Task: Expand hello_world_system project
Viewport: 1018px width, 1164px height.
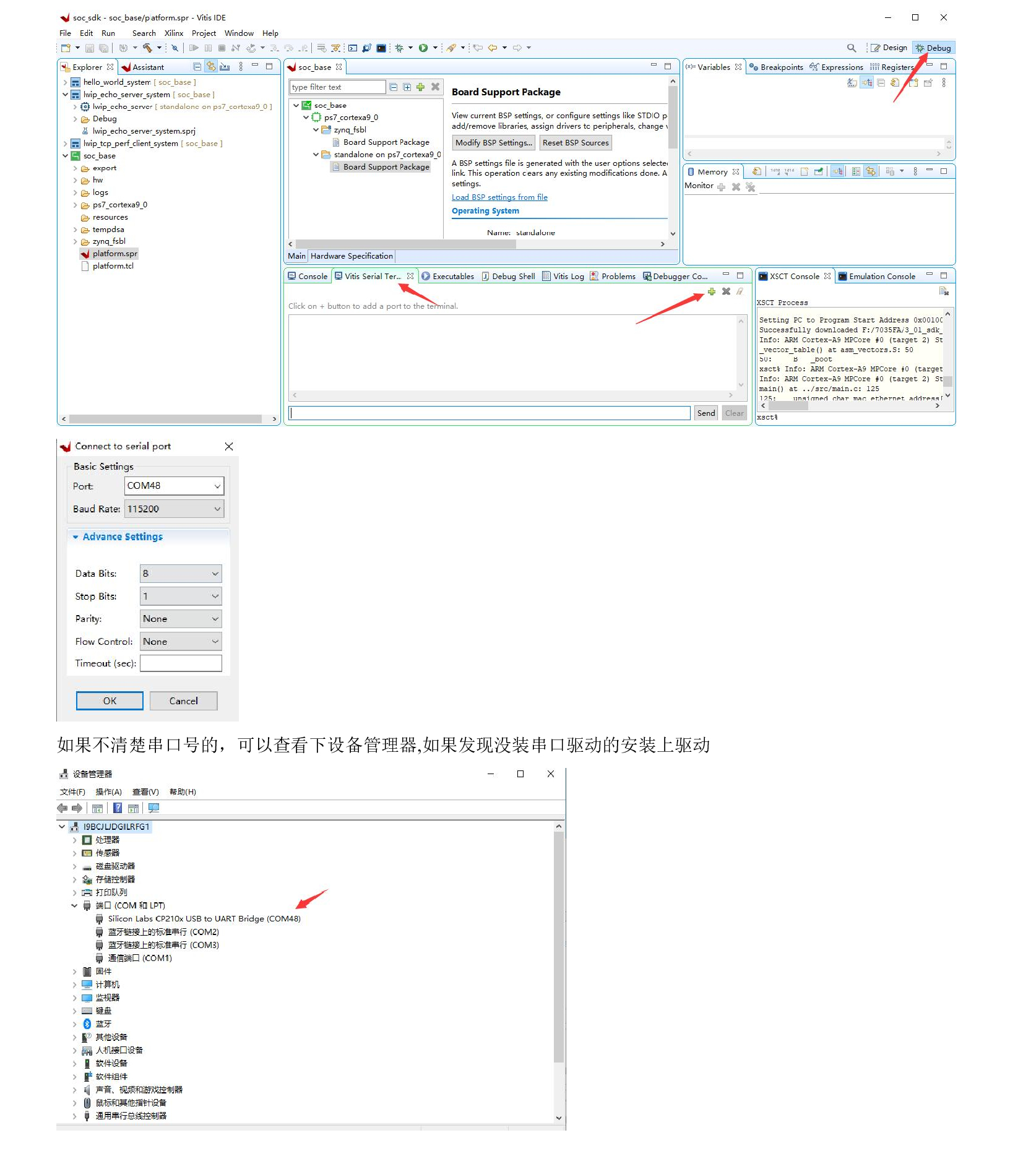Action: click(66, 82)
